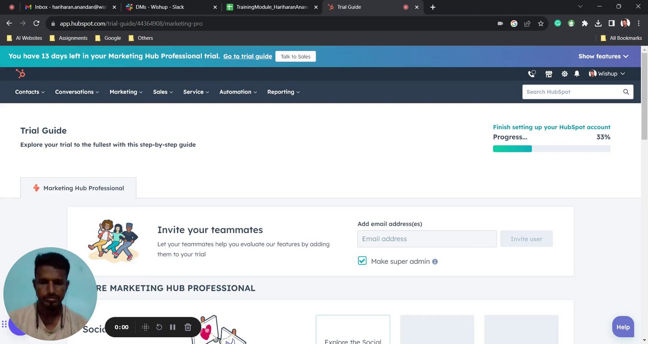Expand the Sales menu

point(163,92)
